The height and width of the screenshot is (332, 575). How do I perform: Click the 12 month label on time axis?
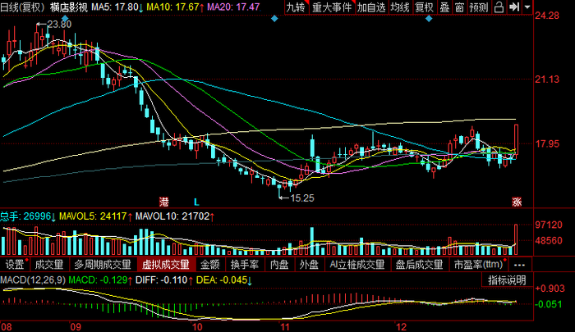pyautogui.click(x=402, y=327)
